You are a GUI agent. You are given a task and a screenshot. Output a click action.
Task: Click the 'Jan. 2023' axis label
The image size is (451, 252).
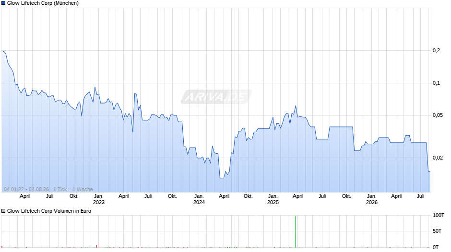point(99,199)
